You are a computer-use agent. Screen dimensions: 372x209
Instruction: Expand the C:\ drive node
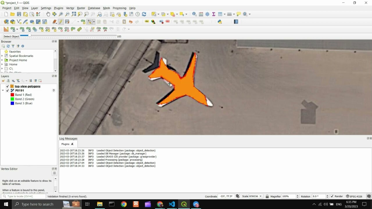pyautogui.click(x=2, y=69)
